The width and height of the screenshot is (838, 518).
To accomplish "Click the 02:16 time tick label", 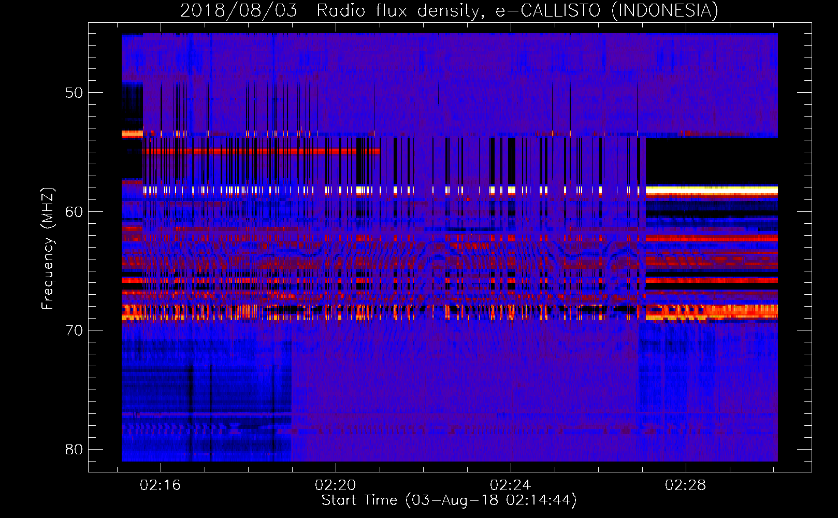I will [x=160, y=485].
